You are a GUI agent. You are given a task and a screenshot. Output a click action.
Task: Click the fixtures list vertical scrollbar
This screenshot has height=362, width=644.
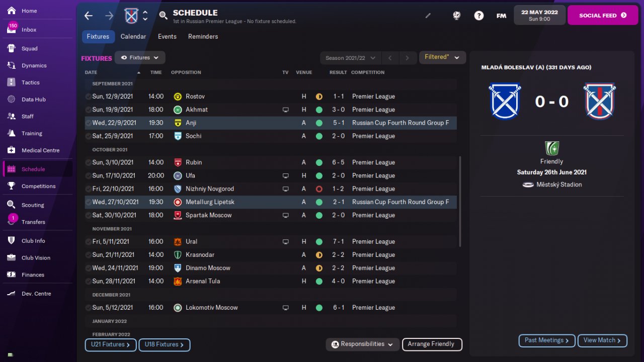(460, 201)
